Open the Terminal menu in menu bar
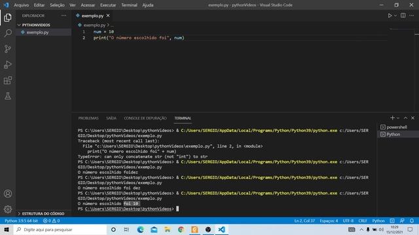This screenshot has width=419, height=235. (x=130, y=5)
